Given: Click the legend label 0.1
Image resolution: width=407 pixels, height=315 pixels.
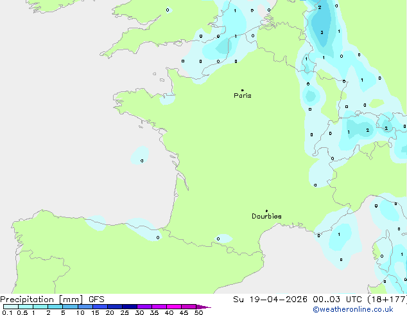Looking at the screenshot, I should 7,312.
